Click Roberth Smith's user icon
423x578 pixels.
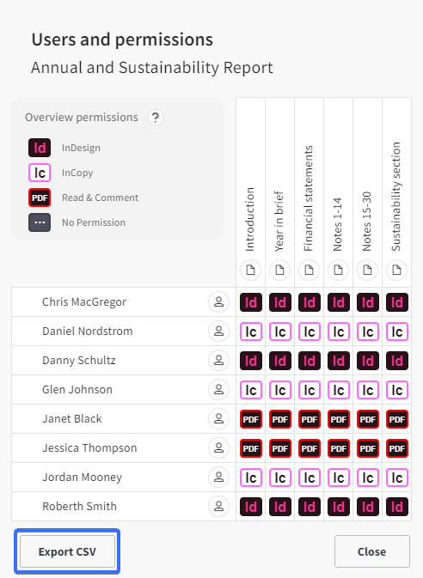click(x=219, y=506)
